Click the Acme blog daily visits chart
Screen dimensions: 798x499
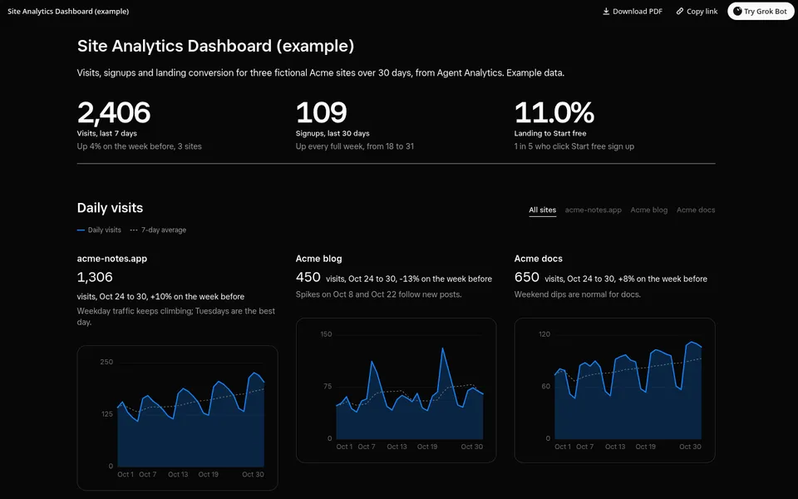tap(396, 391)
